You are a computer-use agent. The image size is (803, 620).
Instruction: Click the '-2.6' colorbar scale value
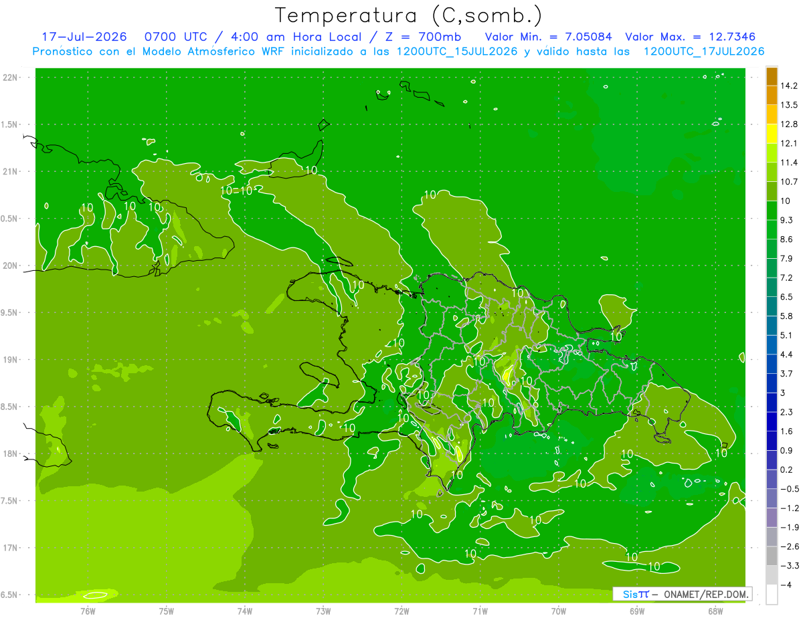(x=790, y=546)
